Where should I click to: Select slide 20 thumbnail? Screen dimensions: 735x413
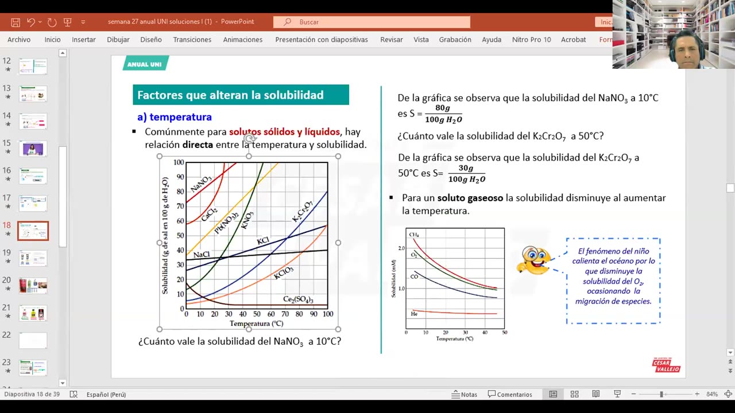33,286
